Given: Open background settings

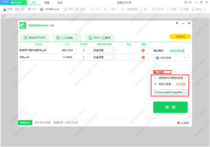Looking at the screenshot, I should 184,9.
